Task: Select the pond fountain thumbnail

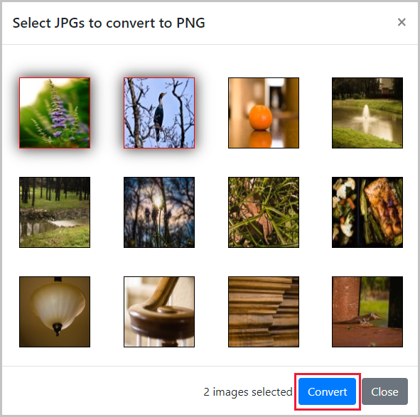Action: click(367, 113)
